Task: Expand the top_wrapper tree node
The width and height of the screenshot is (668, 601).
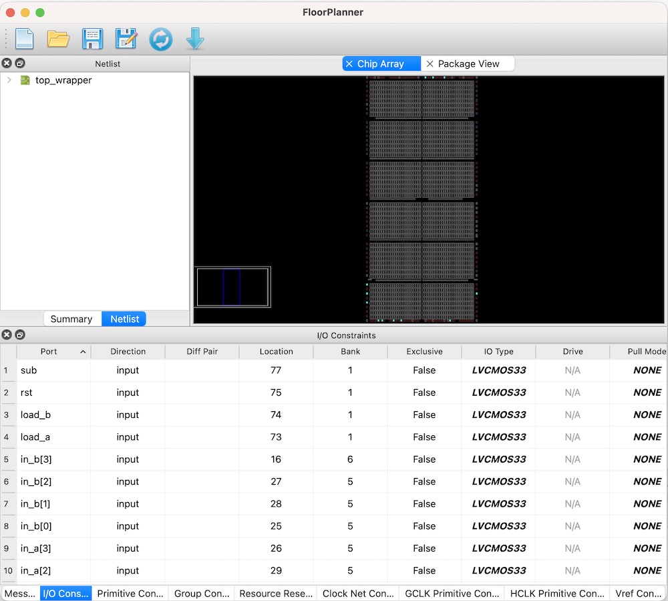Action: [9, 80]
